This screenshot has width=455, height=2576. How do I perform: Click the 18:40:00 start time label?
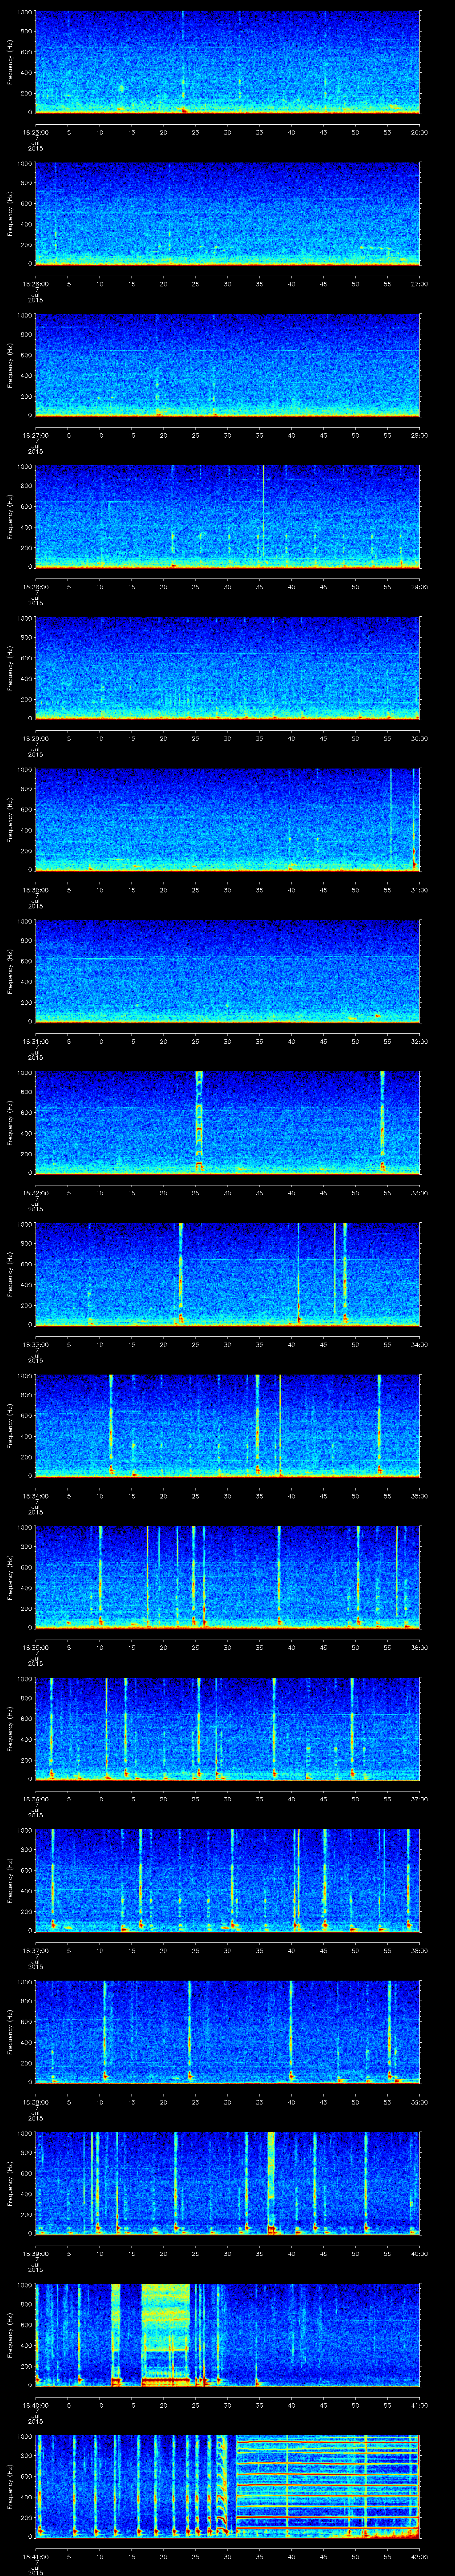pyautogui.click(x=36, y=2405)
